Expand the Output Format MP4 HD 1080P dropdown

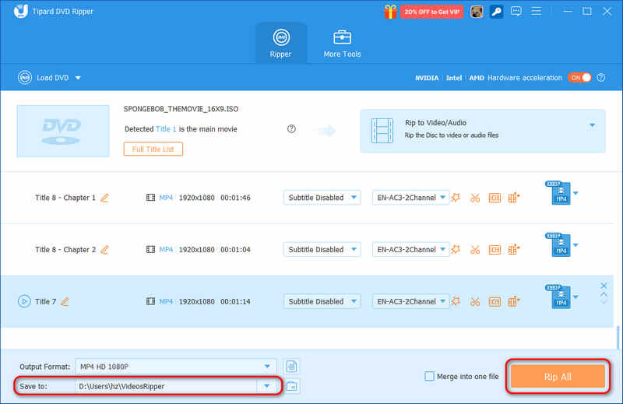pos(175,367)
